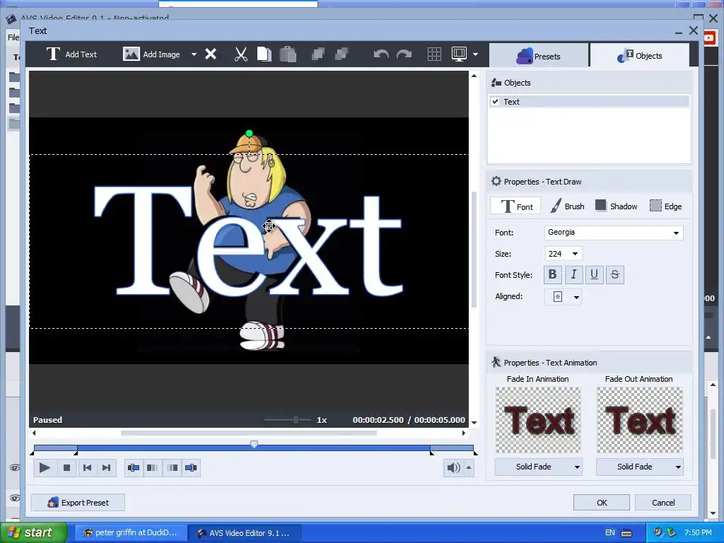Image resolution: width=724 pixels, height=543 pixels.
Task: Click the Redo arrow icon
Action: 404,54
